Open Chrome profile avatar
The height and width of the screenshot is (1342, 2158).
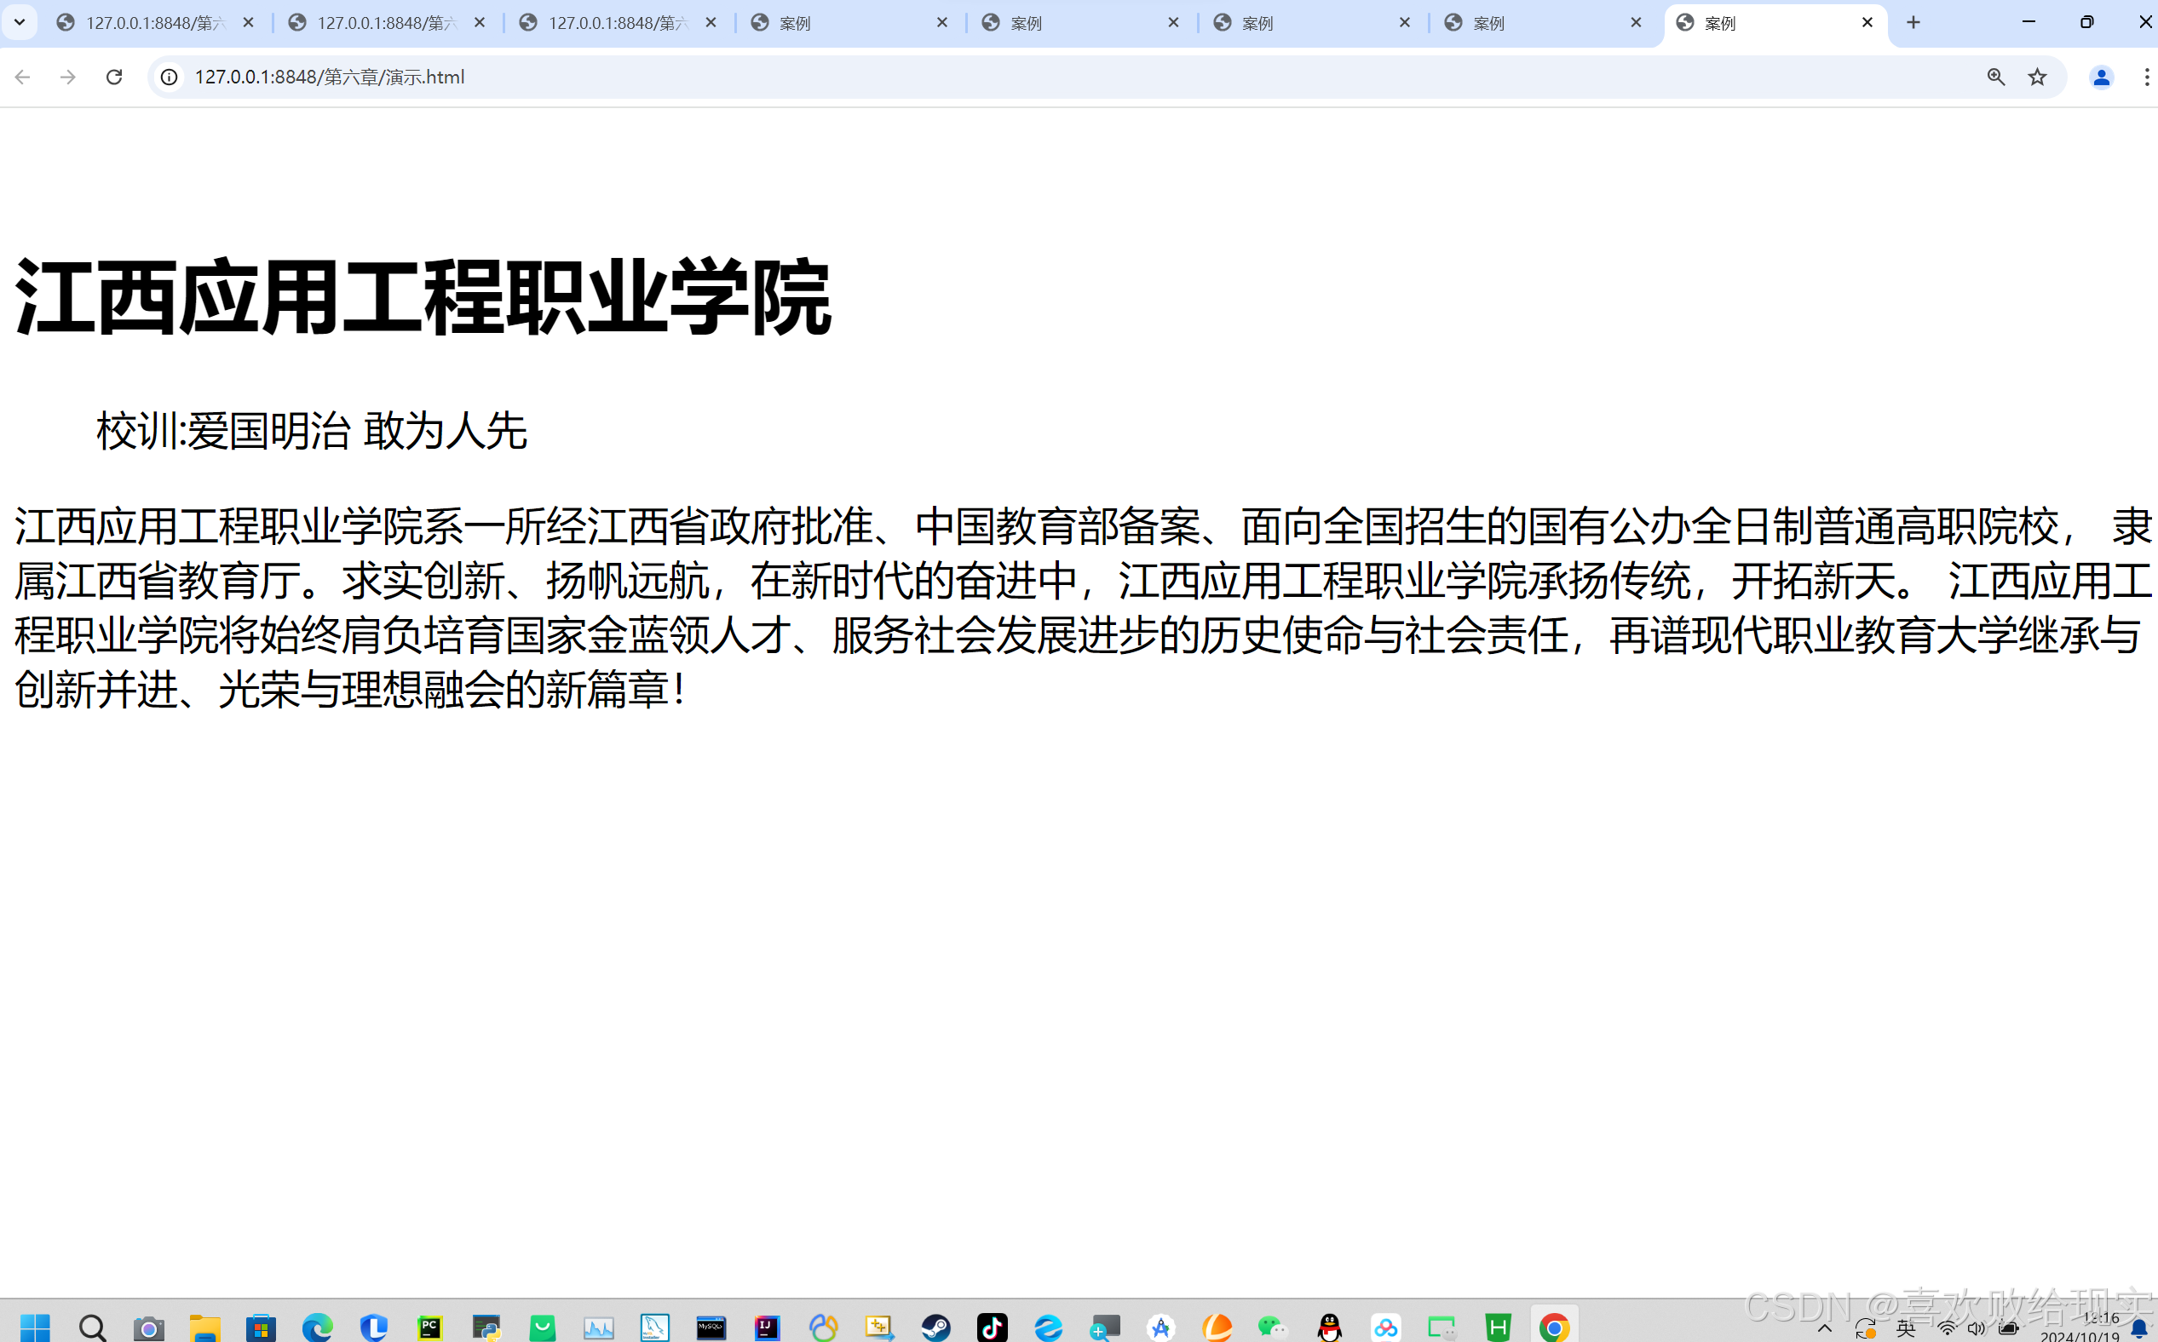(x=2100, y=77)
